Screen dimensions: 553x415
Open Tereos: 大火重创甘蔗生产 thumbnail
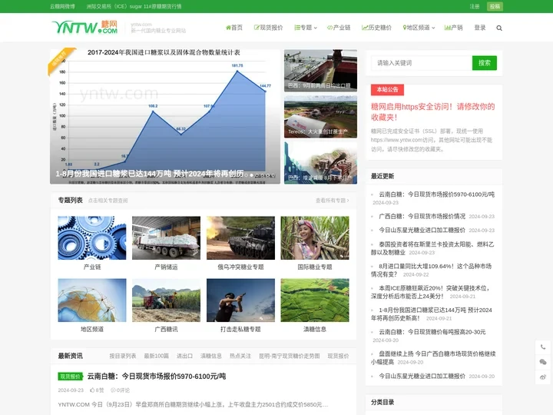(x=320, y=117)
